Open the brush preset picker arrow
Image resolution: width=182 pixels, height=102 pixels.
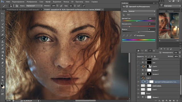[13, 6]
